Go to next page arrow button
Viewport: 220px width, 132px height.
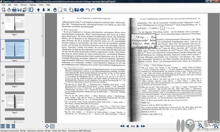click(138, 126)
